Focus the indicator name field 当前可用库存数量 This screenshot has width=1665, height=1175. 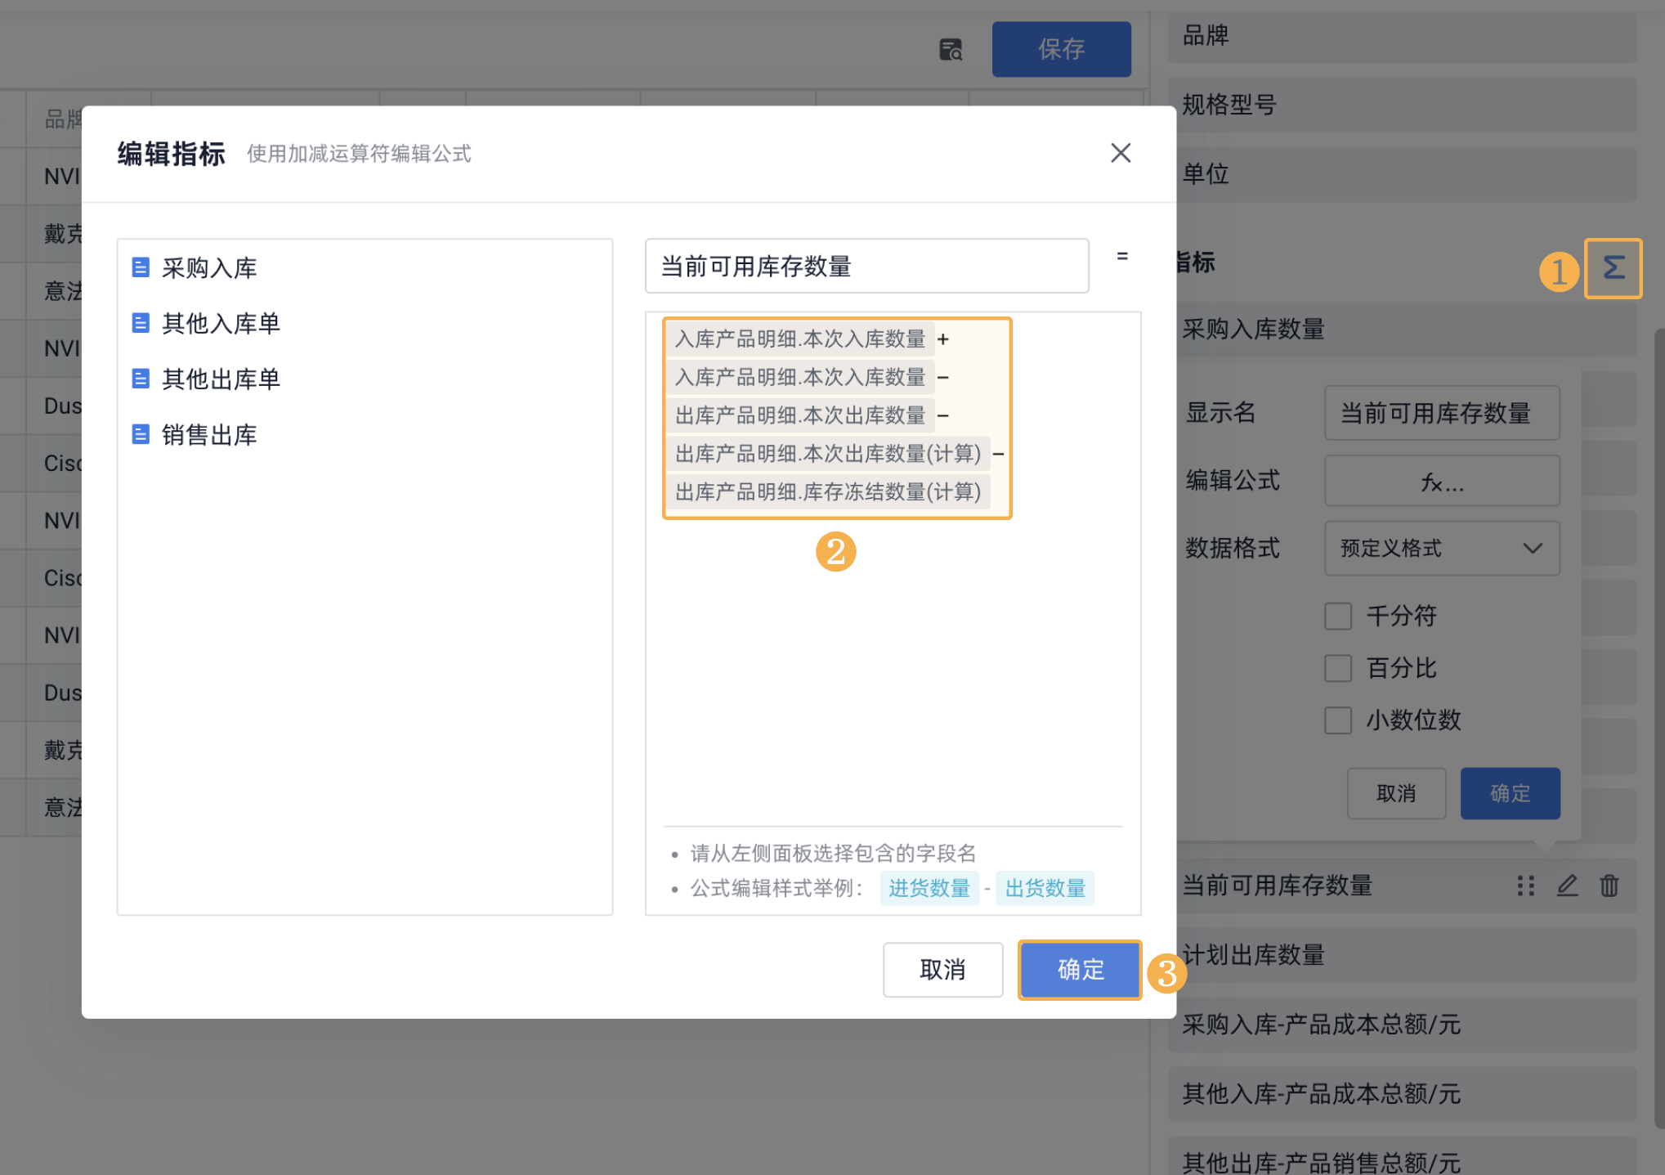866,267
